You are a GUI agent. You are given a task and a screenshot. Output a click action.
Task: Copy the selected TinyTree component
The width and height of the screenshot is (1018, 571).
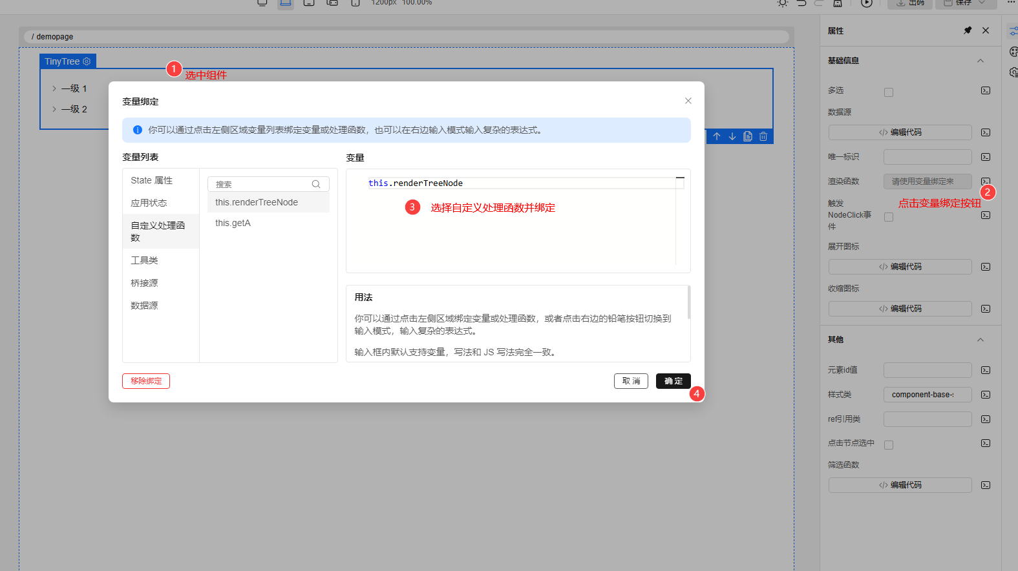pyautogui.click(x=748, y=136)
